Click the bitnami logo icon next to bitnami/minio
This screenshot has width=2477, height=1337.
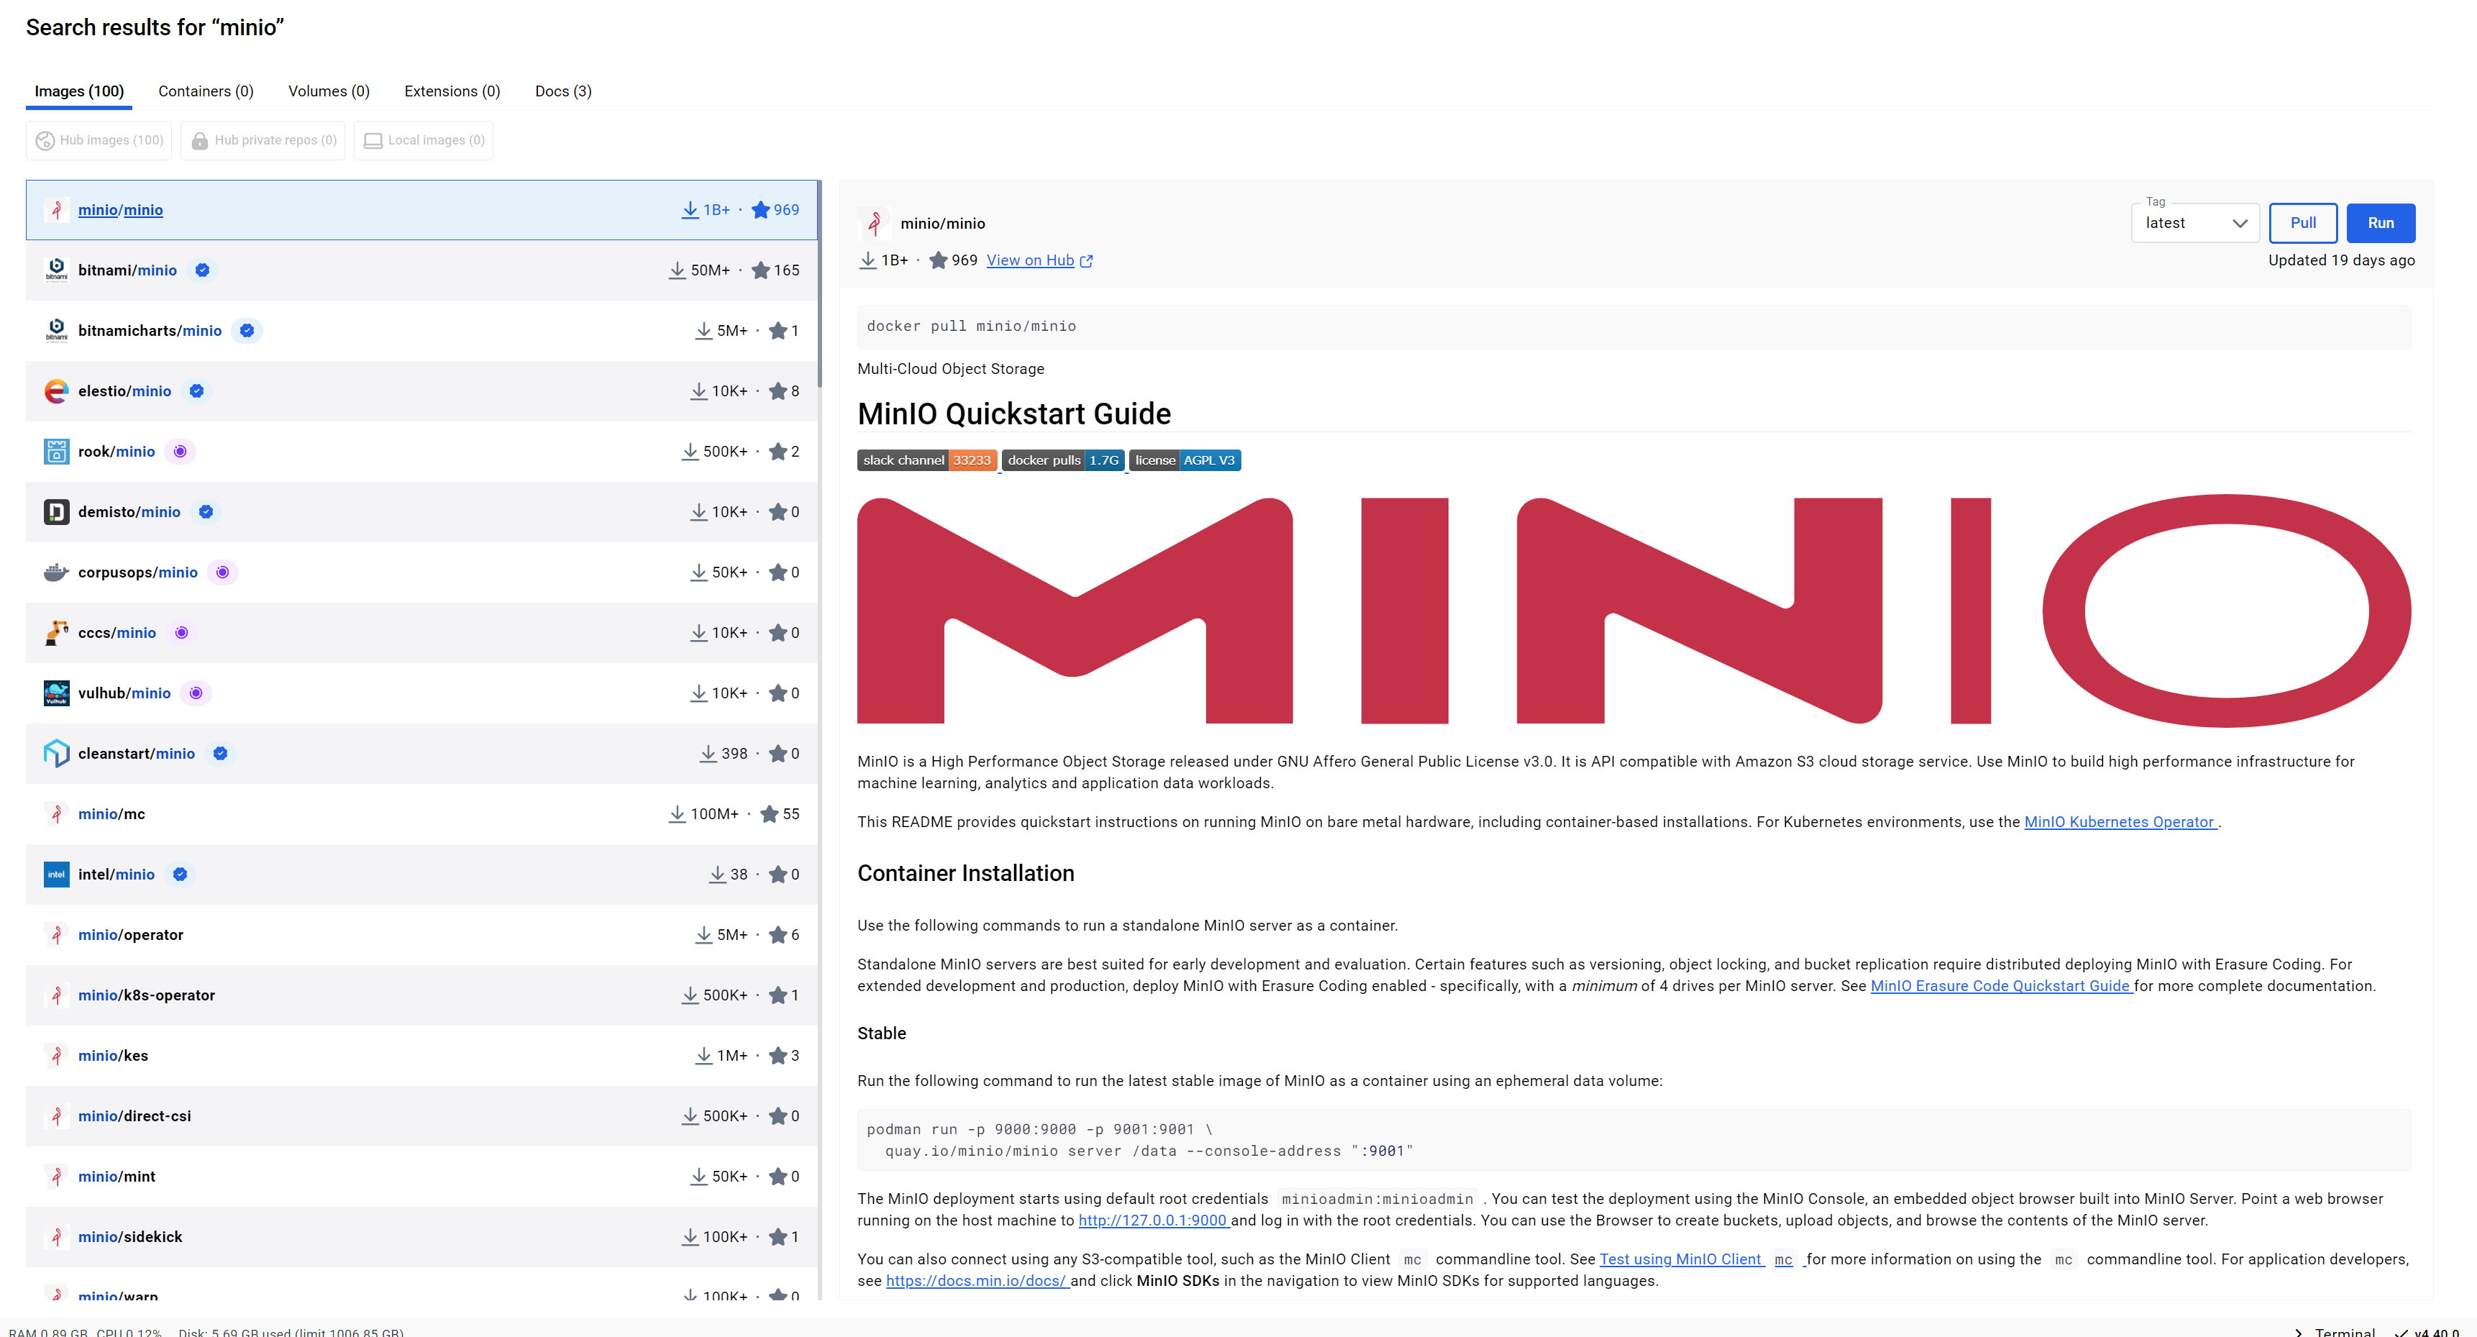point(57,270)
